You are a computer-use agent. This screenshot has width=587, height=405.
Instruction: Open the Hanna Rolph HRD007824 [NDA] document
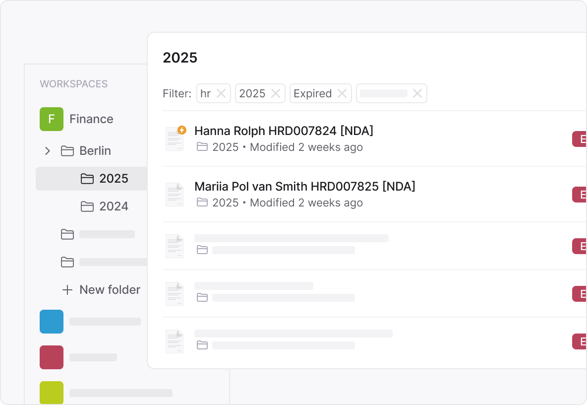click(284, 131)
